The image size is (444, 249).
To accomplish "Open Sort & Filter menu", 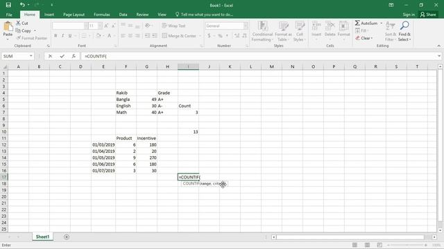I will 391,31.
